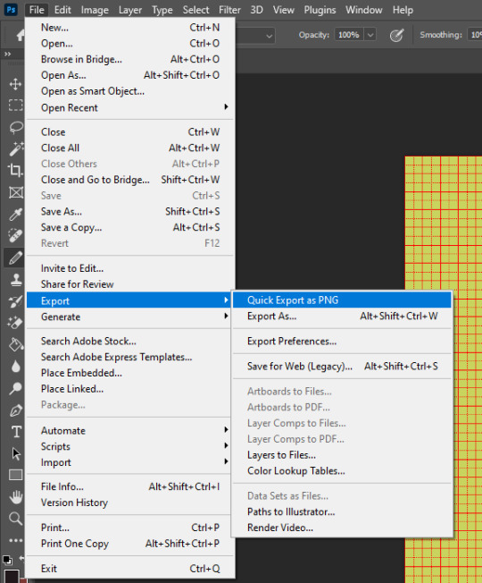Select the Blur tool
Image resolution: width=482 pixels, height=583 pixels.
pyautogui.click(x=15, y=367)
